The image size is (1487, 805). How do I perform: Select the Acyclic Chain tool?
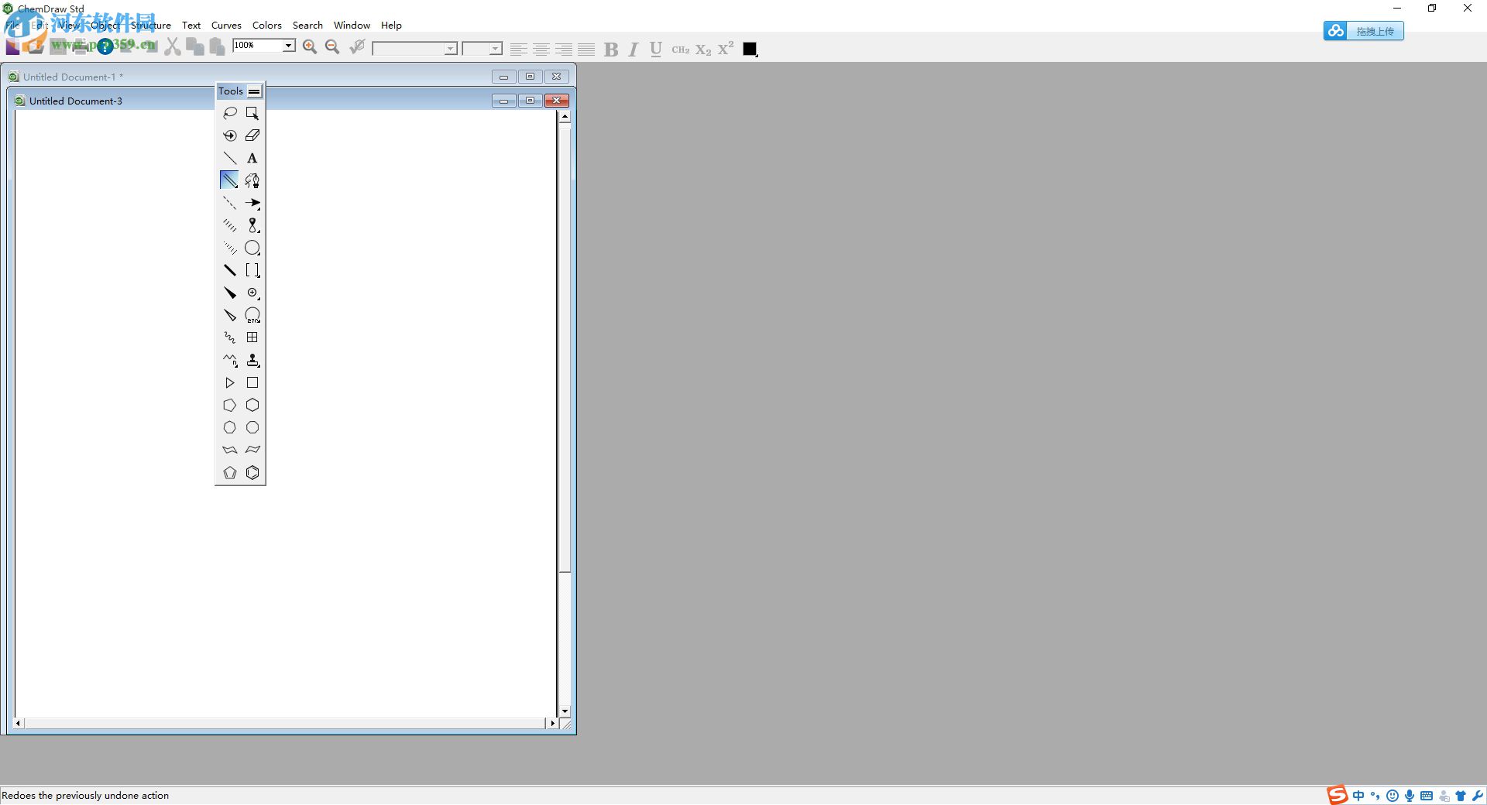[x=230, y=360]
